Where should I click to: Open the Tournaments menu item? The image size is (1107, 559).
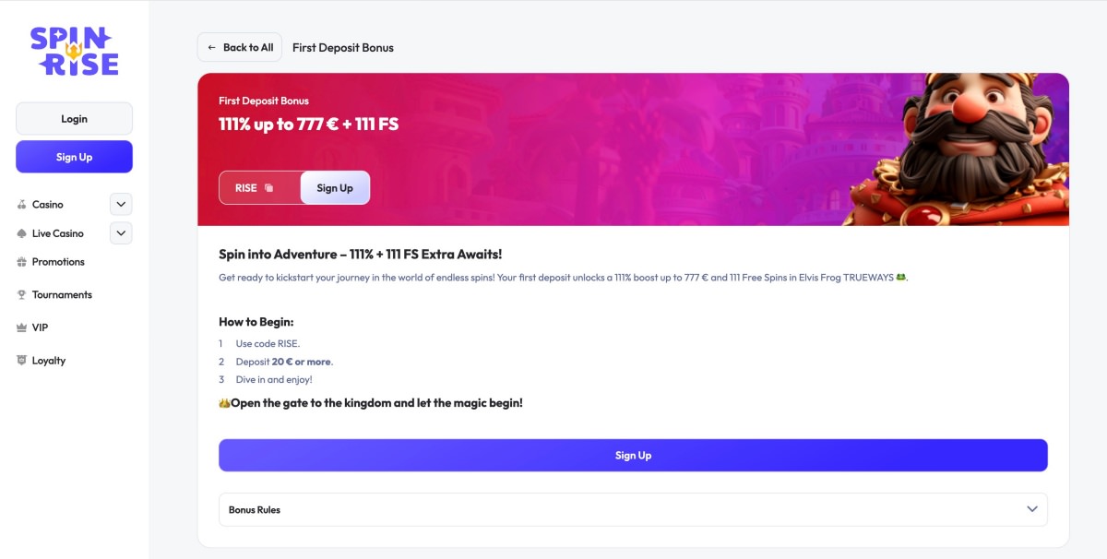[62, 295]
